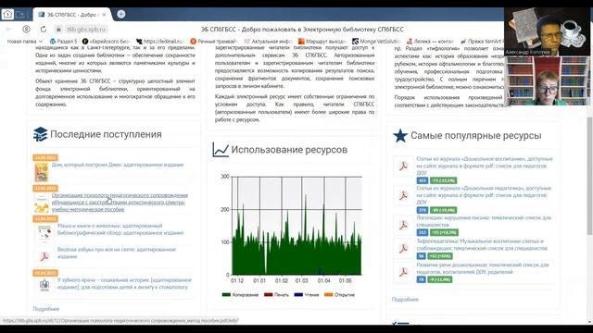
Task: Reload the page with the refresh icon
Action: (x=44, y=29)
